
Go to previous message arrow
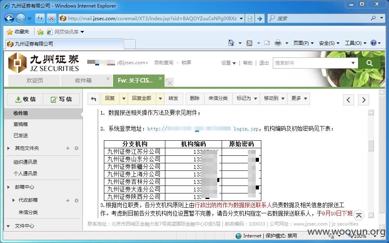coord(348,100)
